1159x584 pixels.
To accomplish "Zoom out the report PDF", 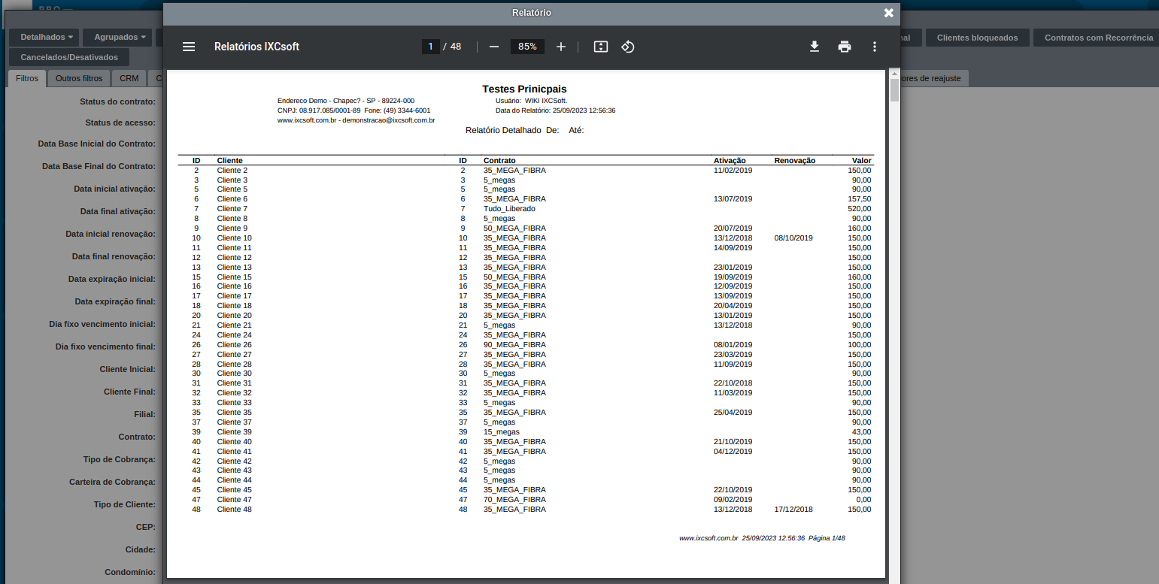I will click(494, 47).
